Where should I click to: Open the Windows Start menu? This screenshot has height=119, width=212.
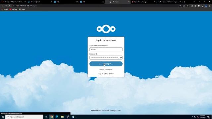pyautogui.click(x=3, y=117)
